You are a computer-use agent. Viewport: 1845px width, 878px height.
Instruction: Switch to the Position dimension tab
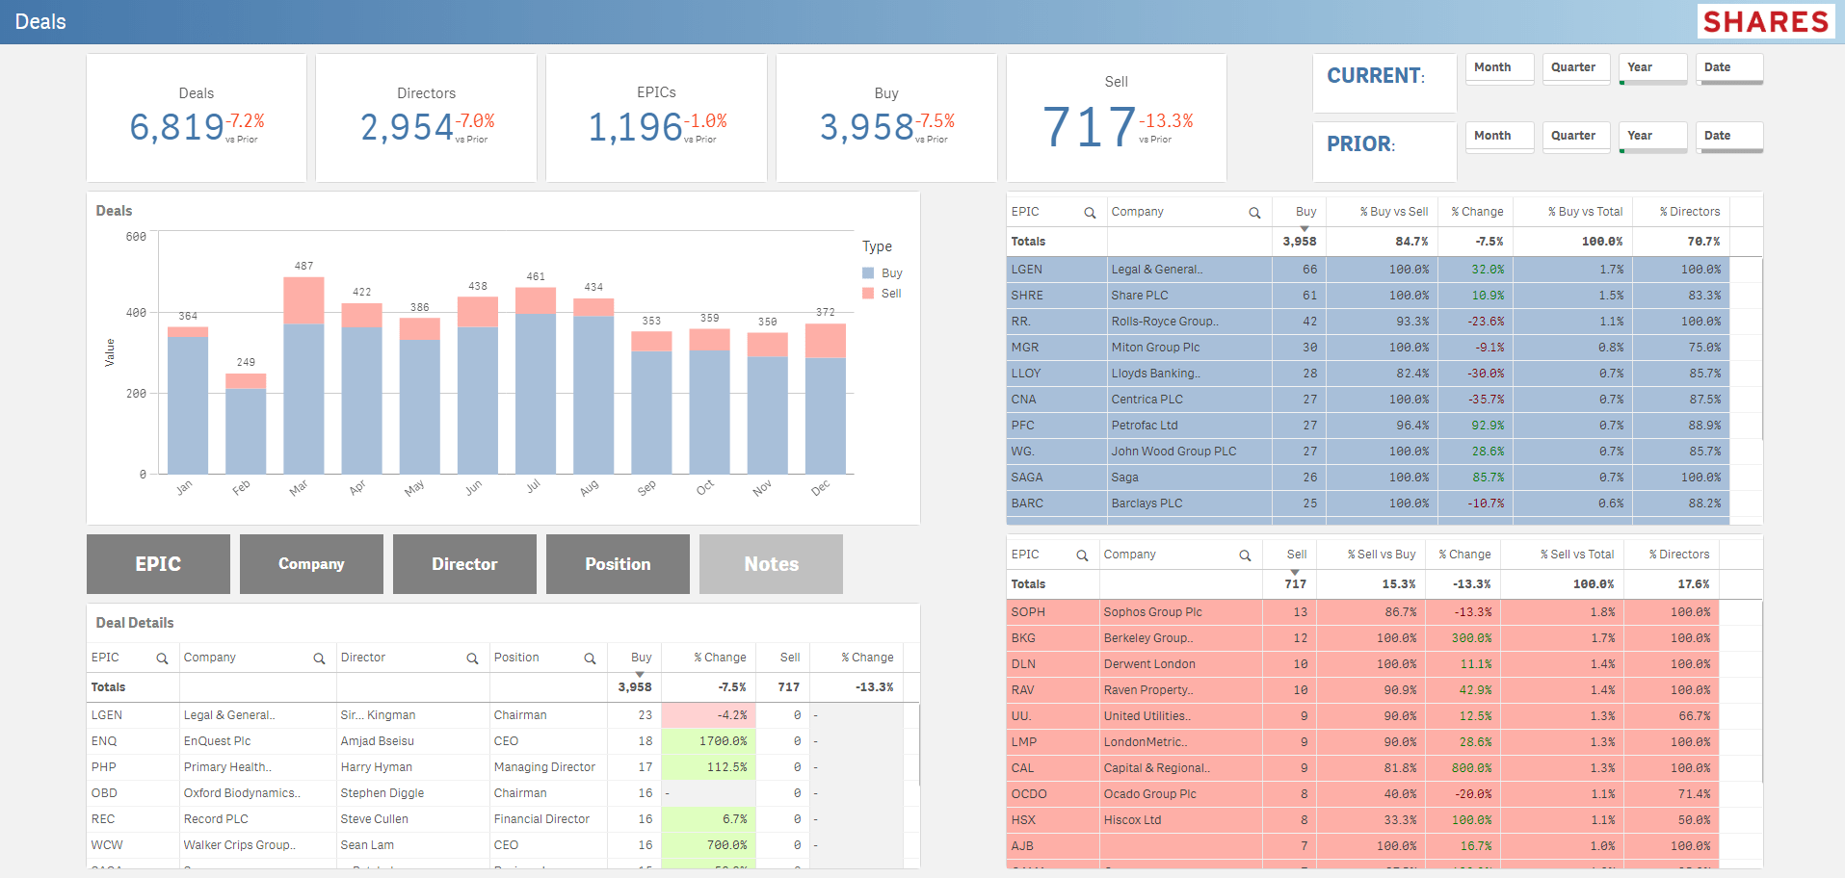coord(618,564)
